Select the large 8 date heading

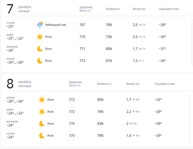coord(10,84)
